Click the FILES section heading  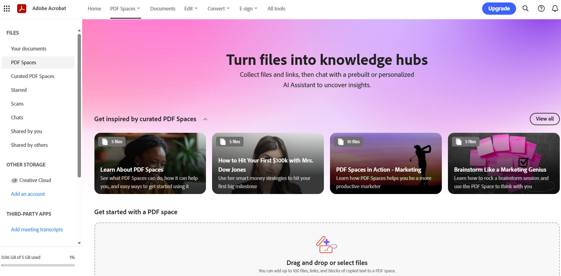pyautogui.click(x=13, y=33)
